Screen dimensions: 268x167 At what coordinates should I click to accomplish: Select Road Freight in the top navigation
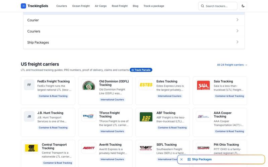[x=120, y=6]
